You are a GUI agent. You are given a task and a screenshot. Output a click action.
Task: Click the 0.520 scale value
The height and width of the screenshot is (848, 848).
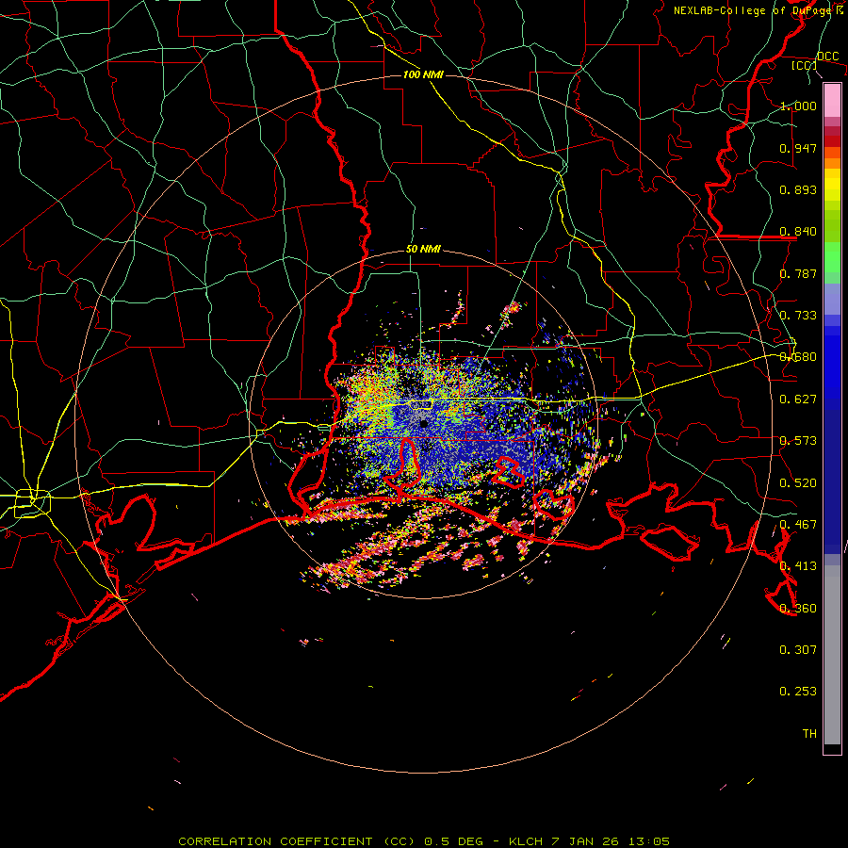(x=798, y=483)
